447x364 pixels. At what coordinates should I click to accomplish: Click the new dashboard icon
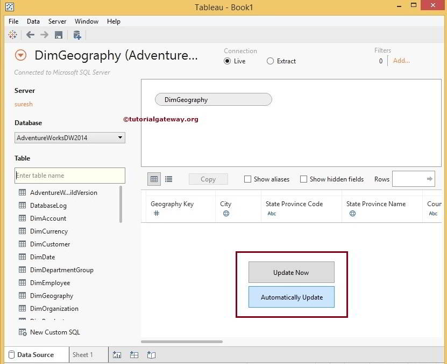coord(134,355)
